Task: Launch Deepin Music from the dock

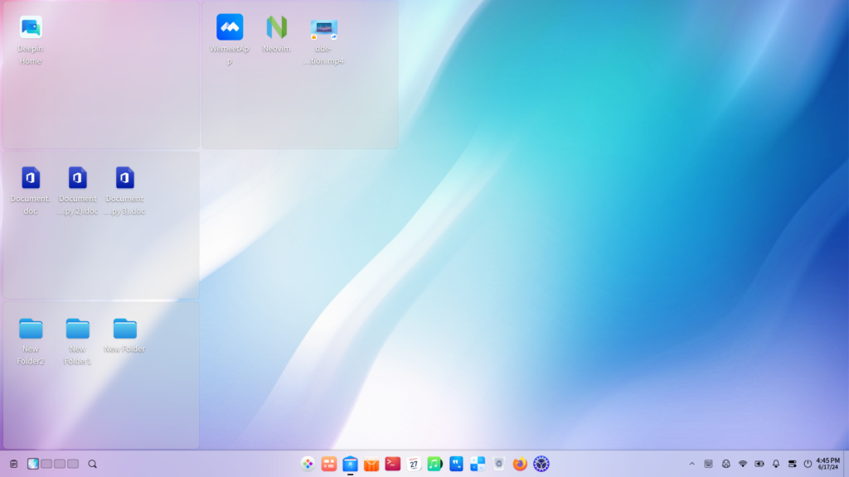Action: (433, 465)
